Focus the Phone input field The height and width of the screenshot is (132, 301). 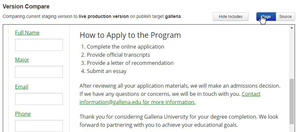coord(39,126)
